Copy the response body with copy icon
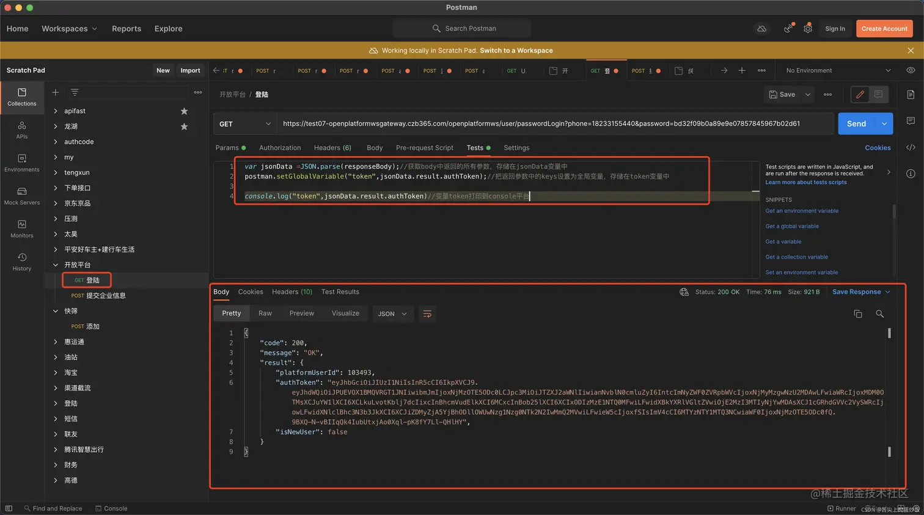This screenshot has width=924, height=515. point(858,313)
